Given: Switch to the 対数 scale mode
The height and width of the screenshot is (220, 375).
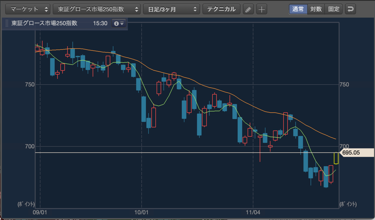Looking at the screenshot, I should point(316,9).
